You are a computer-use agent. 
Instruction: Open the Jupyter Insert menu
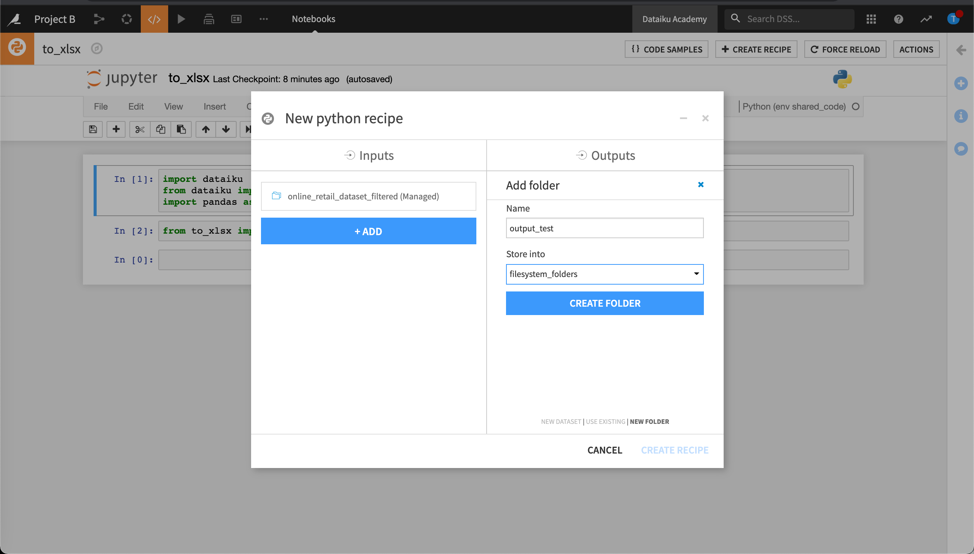click(215, 107)
